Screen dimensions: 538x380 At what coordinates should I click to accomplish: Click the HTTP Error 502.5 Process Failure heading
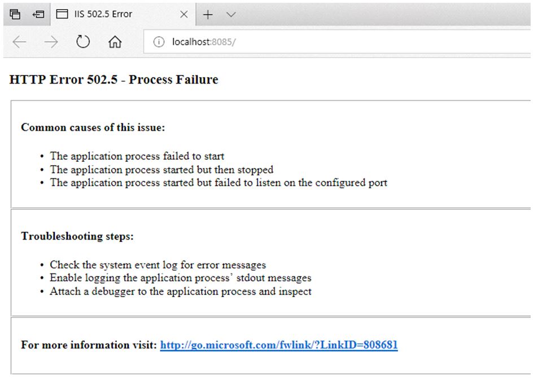113,79
